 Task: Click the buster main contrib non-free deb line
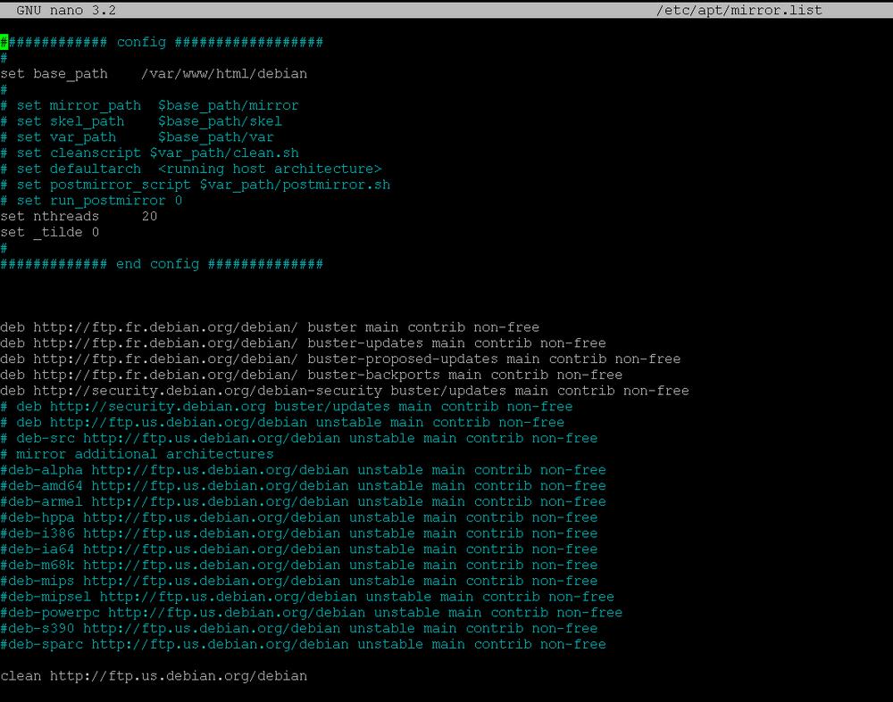coord(268,326)
